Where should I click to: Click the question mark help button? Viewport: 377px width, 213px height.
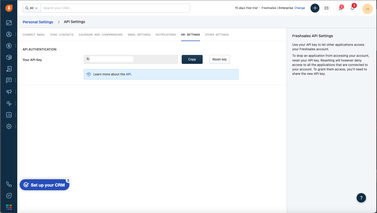(x=361, y=198)
